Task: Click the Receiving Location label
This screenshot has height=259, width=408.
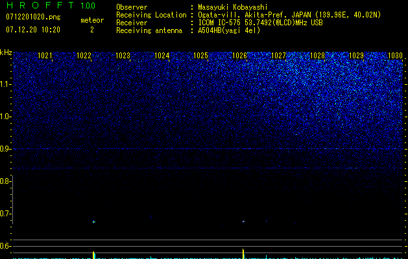Action: click(x=151, y=15)
